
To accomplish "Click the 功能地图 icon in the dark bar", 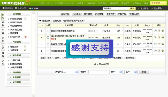I will 16,8.
